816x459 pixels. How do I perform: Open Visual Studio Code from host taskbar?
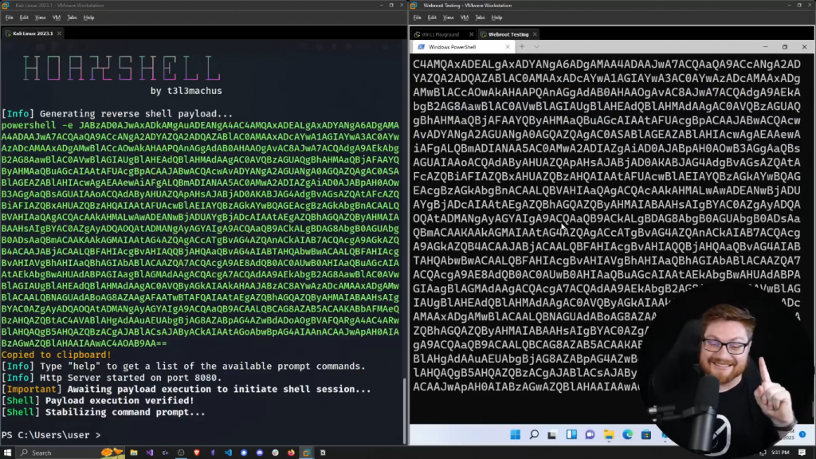coord(228,453)
